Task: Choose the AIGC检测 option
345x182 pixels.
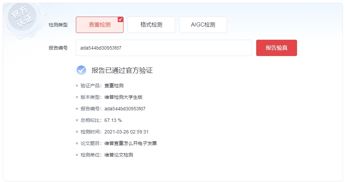Action: [x=203, y=25]
